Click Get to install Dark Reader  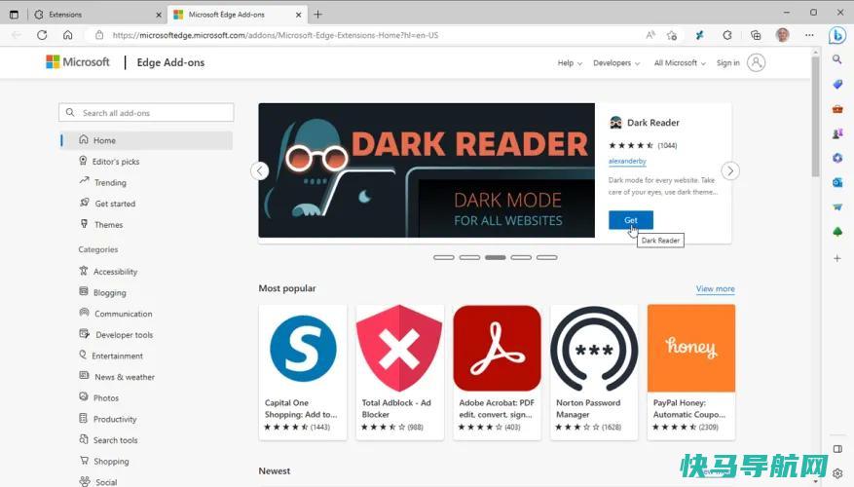[x=631, y=220]
